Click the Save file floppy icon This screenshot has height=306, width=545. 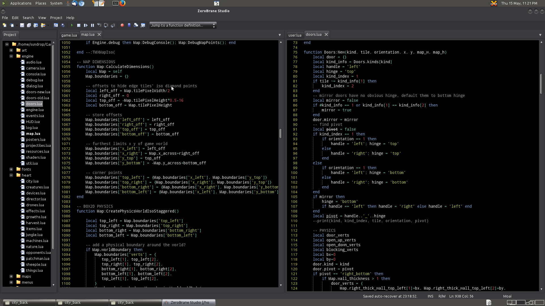(22, 25)
